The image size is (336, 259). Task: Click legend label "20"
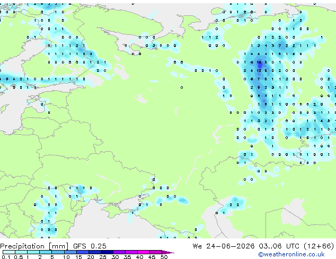click(x=91, y=257)
